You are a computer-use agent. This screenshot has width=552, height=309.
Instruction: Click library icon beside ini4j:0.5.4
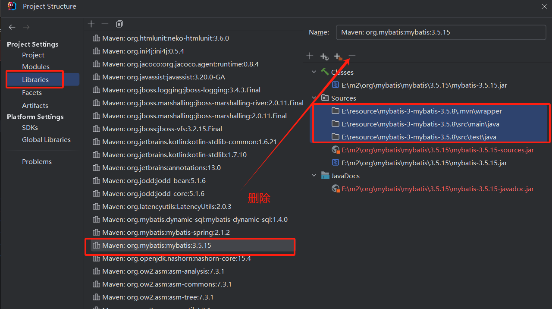(96, 51)
